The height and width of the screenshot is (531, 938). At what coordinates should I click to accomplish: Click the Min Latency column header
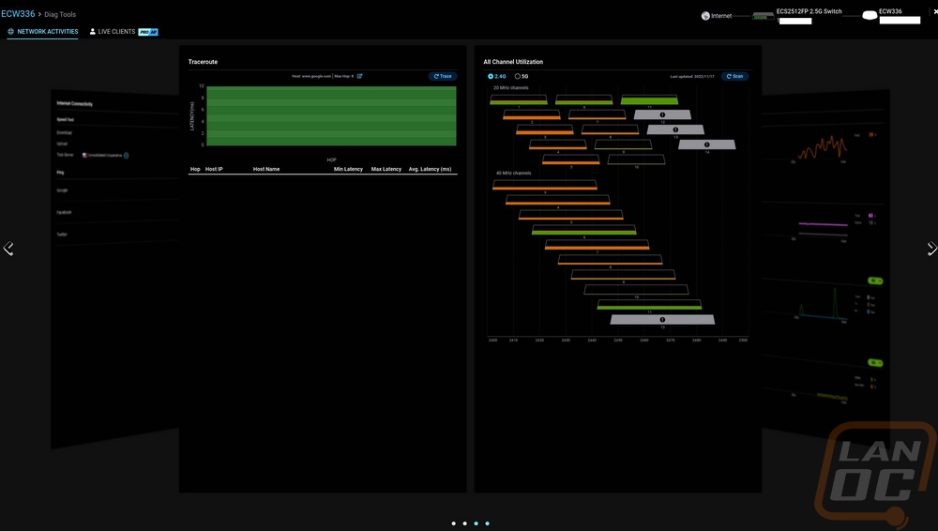348,170
